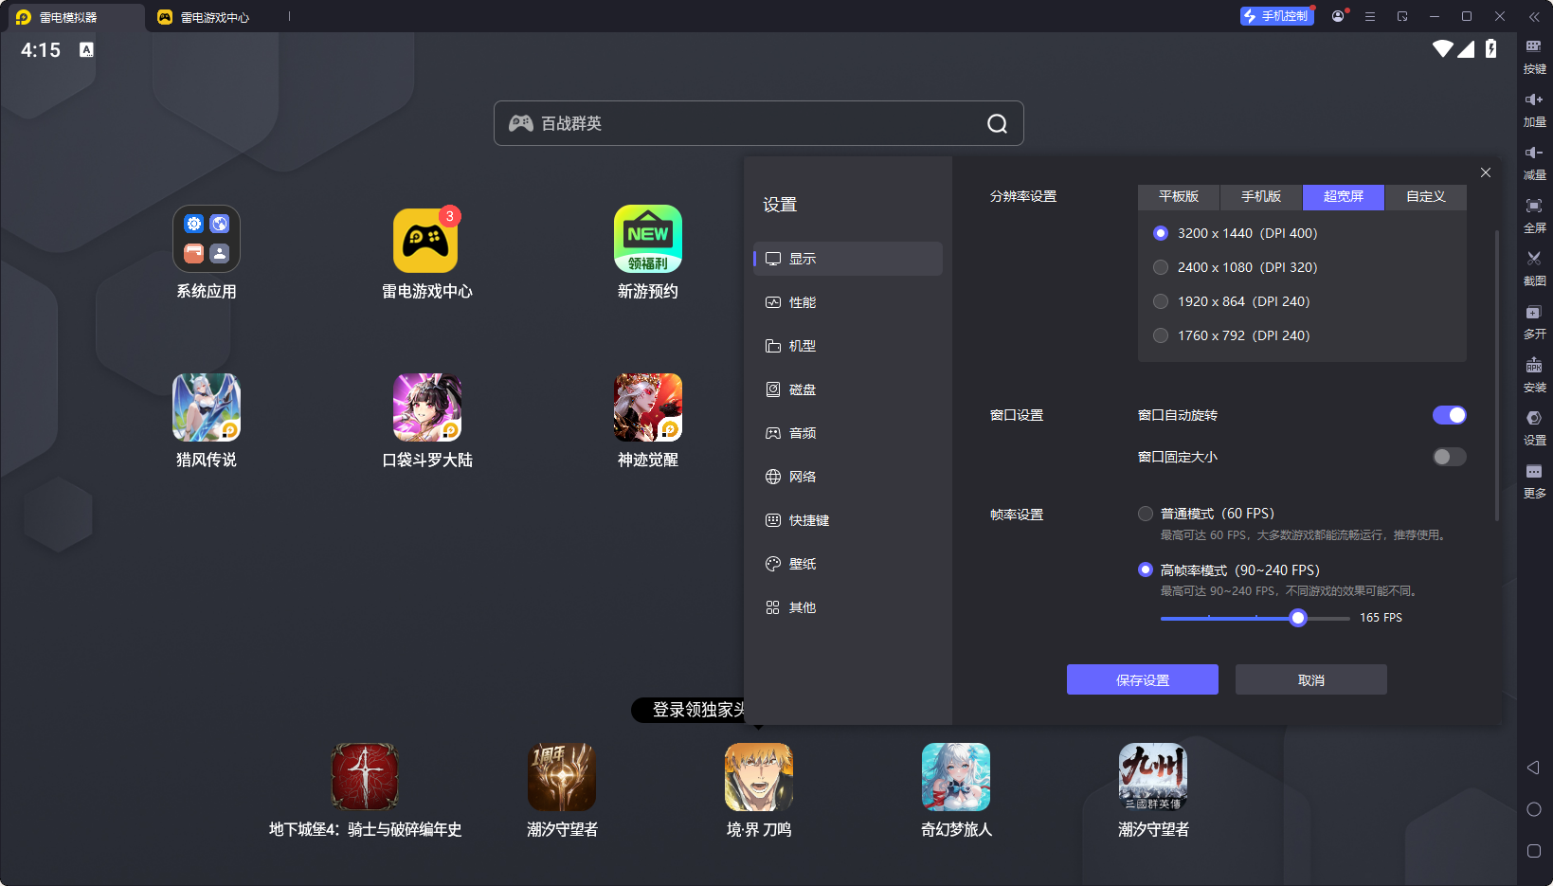Open the hamburger menu in the title bar
Viewport: 1553px width, 886px height.
point(1370,16)
